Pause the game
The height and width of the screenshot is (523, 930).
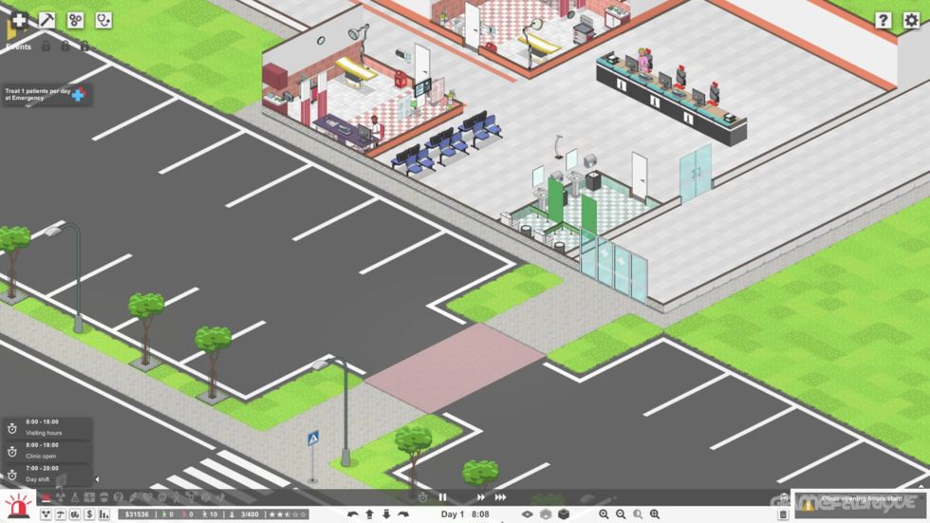[x=442, y=497]
